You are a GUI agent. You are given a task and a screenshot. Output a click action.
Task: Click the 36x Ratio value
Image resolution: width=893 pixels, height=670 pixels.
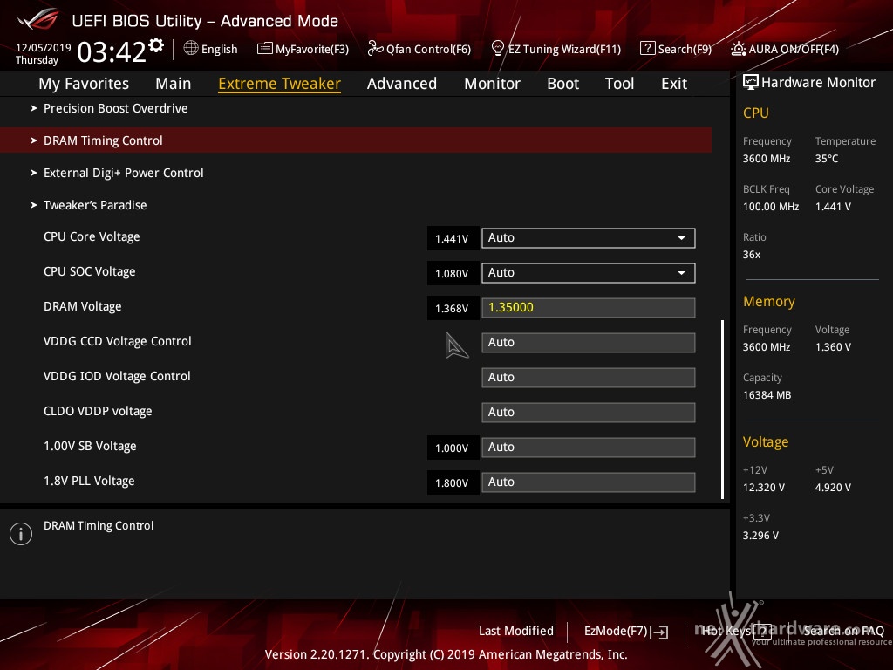click(751, 254)
